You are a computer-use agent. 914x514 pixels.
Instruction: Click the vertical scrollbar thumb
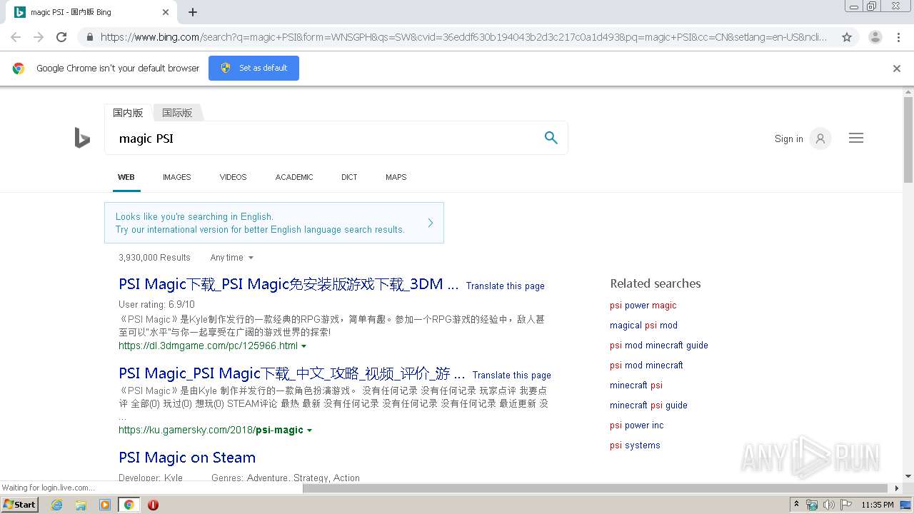click(x=908, y=140)
